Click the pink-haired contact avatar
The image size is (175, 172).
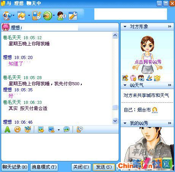6,27
